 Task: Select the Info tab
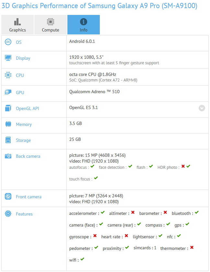pos(84,25)
